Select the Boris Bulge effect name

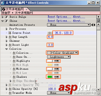(x=18, y=17)
